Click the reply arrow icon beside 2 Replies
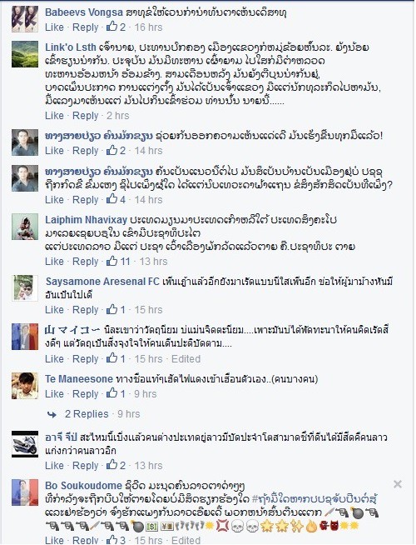Viewport: 416px width, 545px height. click(x=52, y=414)
